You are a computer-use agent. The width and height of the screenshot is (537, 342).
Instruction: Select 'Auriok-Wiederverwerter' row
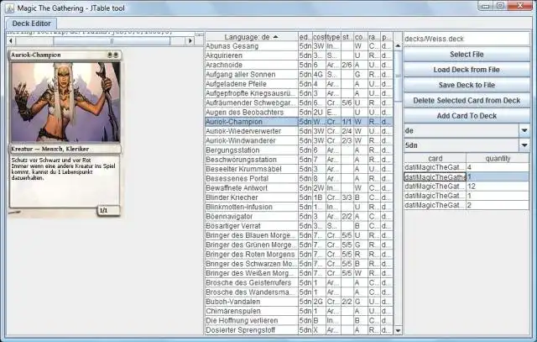(299, 131)
